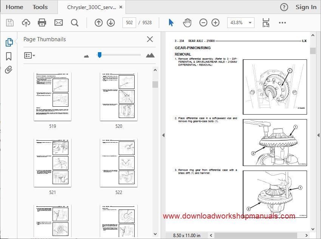Click the document horizontal scrollbar thumb
The height and width of the screenshot is (239, 321).
coord(256,235)
